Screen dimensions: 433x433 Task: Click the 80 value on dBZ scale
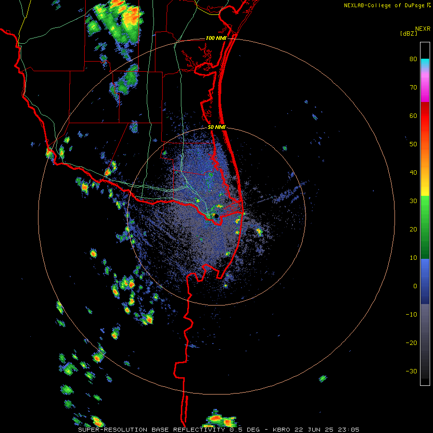pyautogui.click(x=413, y=59)
